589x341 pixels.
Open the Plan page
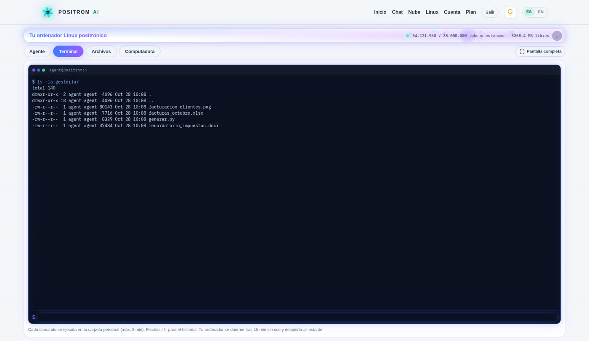pyautogui.click(x=471, y=12)
